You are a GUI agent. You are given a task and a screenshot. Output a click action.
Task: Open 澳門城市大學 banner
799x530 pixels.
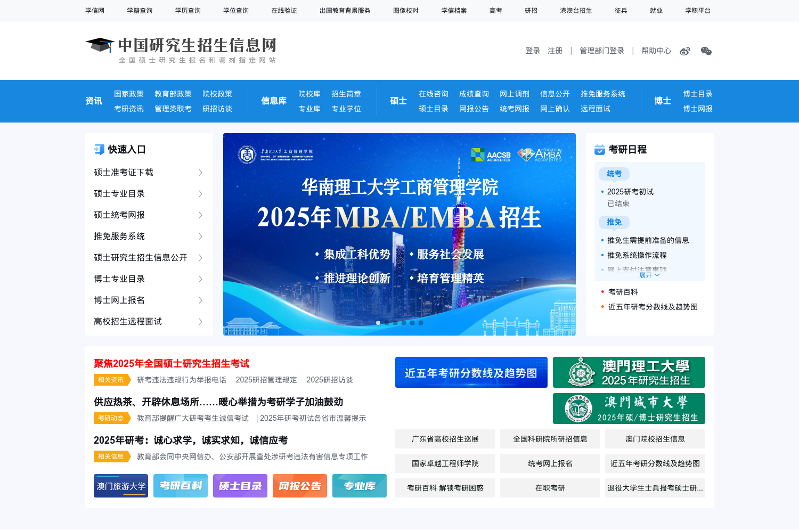(x=629, y=409)
